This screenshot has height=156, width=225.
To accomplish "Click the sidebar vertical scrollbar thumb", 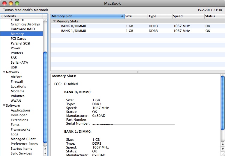I will click(x=45, y=97).
